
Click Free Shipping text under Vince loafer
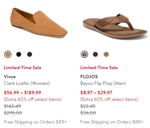tap(35, 122)
